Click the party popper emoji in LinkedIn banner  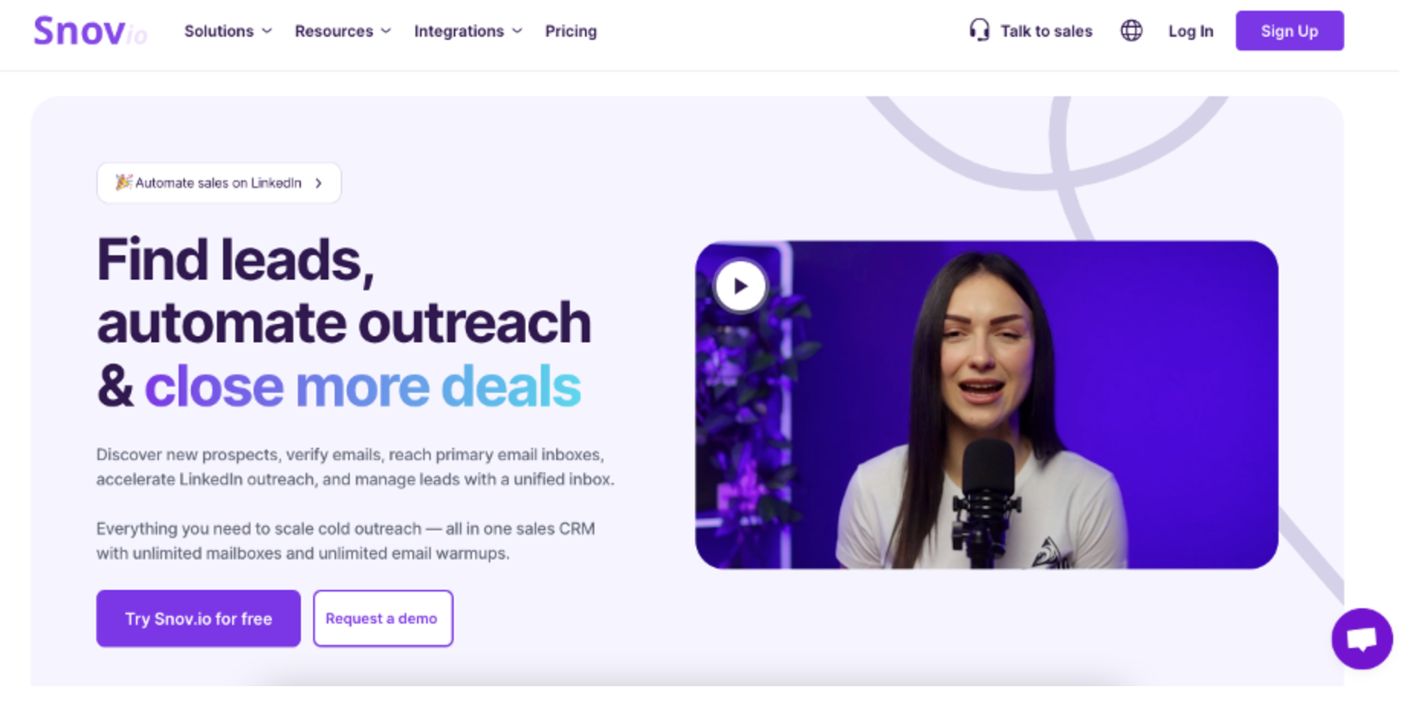click(123, 182)
